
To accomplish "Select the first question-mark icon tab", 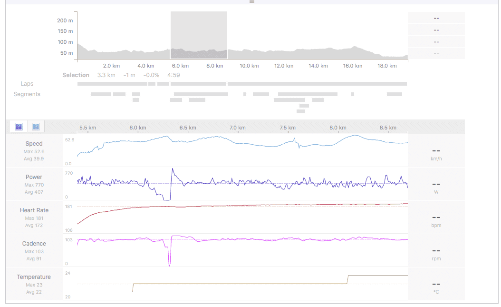I will (19, 126).
